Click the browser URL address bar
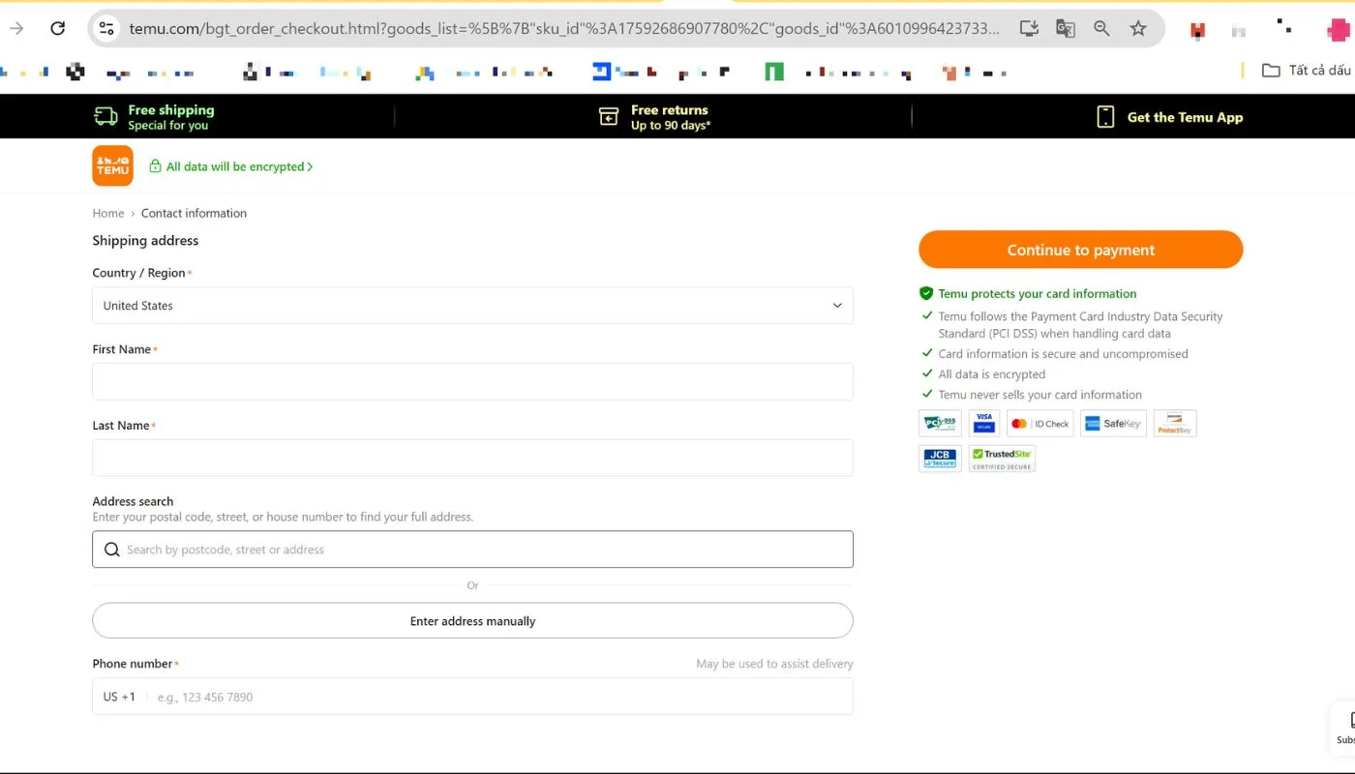Image resolution: width=1355 pixels, height=774 pixels. pos(564,28)
